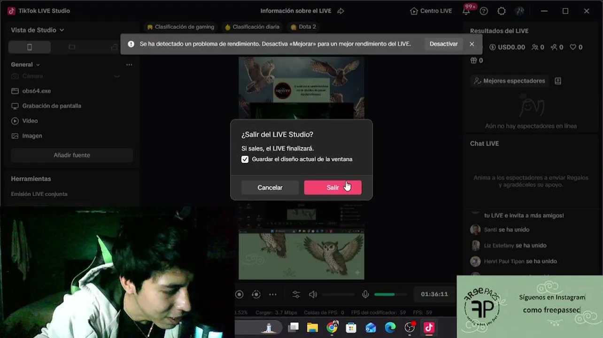Select the dual layout tab
The height and width of the screenshot is (338, 603).
coord(114,47)
